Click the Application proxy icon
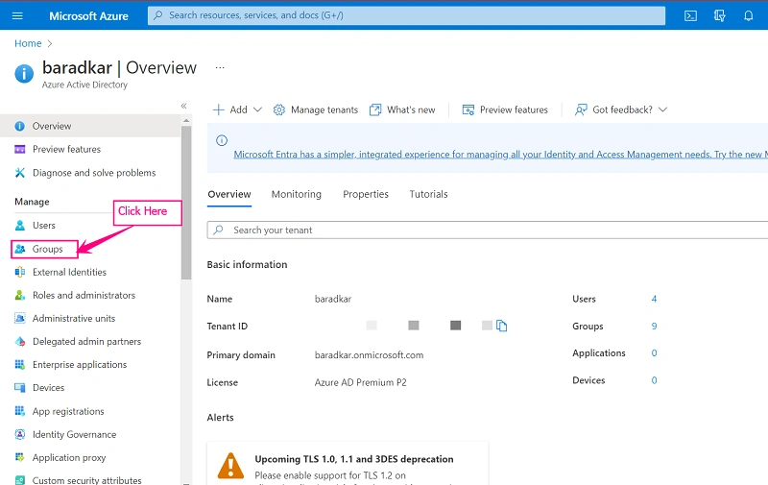Image resolution: width=768 pixels, height=485 pixels. click(x=19, y=457)
